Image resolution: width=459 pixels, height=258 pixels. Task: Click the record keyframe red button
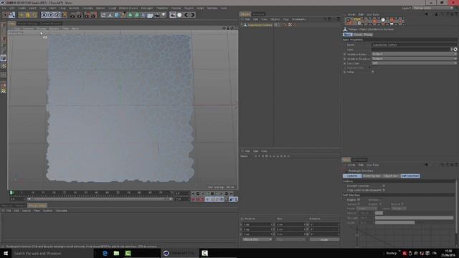(193, 199)
